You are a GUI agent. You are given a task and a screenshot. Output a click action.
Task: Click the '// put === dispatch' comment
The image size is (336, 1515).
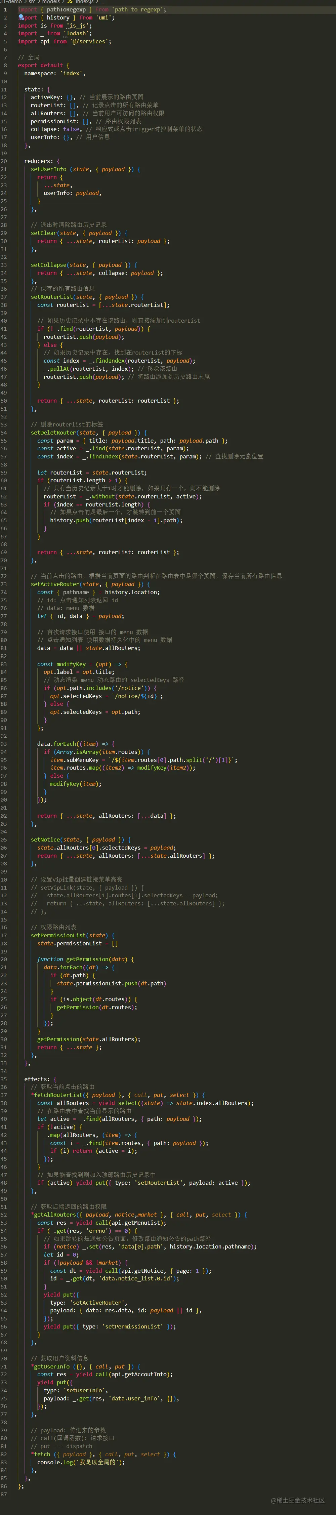click(61, 1446)
